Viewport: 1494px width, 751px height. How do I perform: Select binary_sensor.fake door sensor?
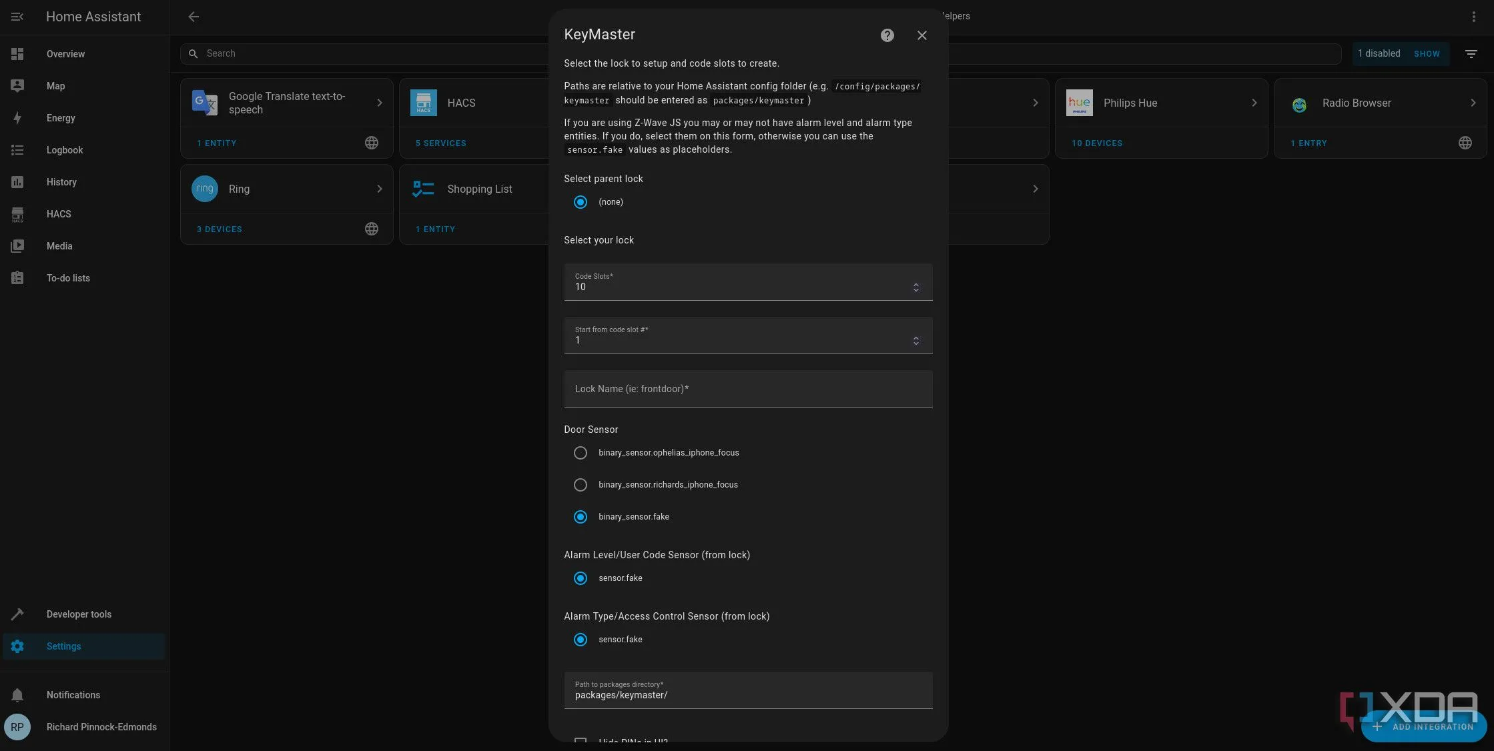click(581, 517)
